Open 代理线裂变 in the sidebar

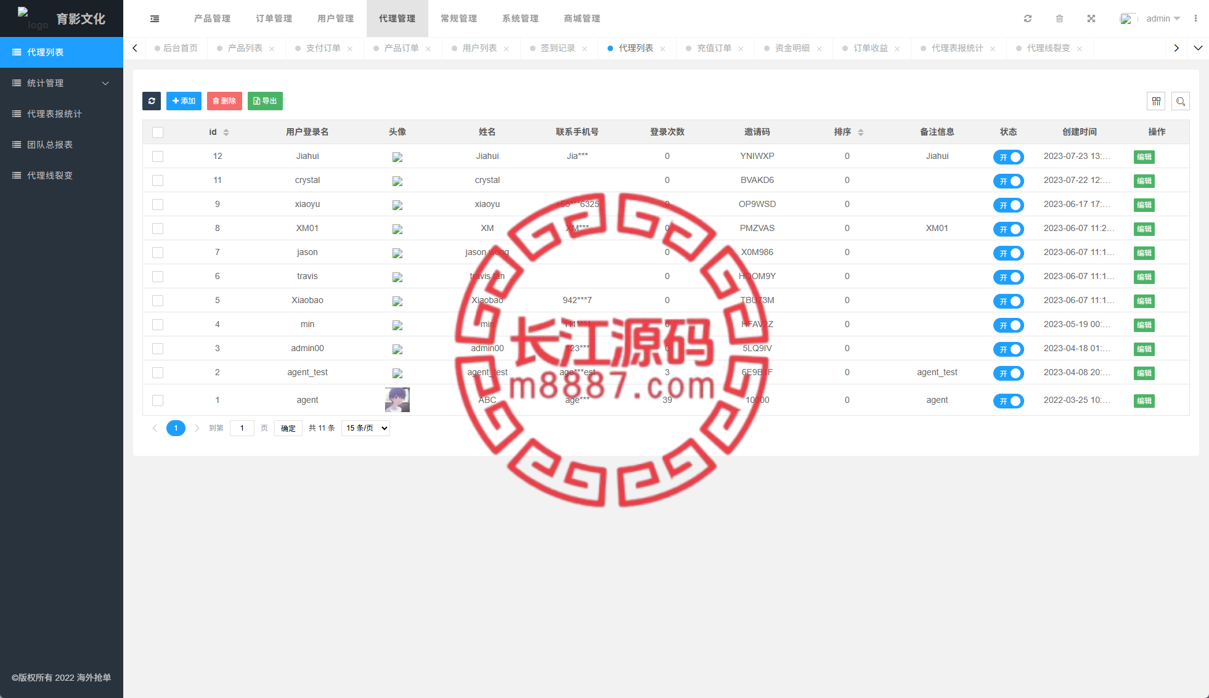[62, 176]
